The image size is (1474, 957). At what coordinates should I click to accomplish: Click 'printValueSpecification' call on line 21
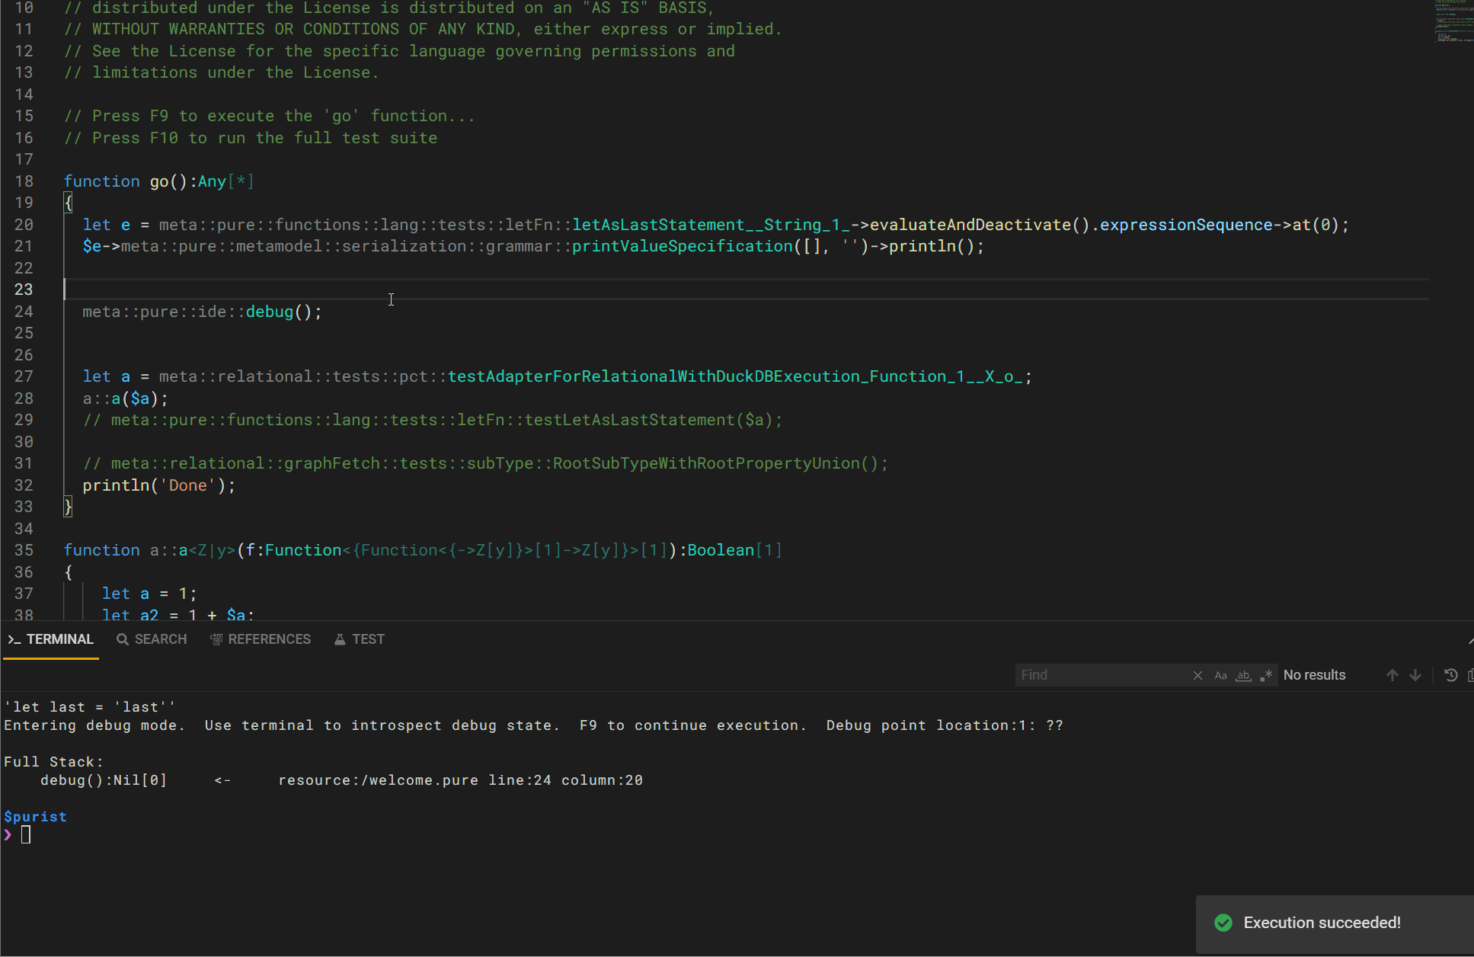(x=682, y=246)
